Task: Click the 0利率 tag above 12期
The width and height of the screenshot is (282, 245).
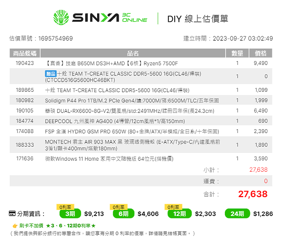Action: [x=174, y=207]
